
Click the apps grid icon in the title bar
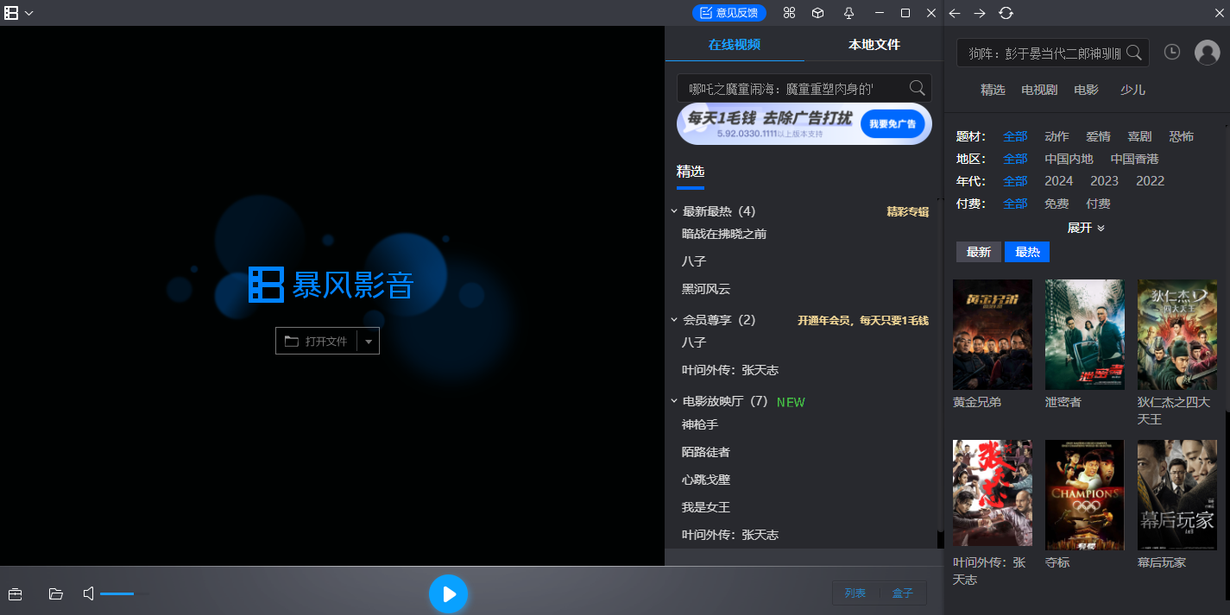(x=789, y=13)
